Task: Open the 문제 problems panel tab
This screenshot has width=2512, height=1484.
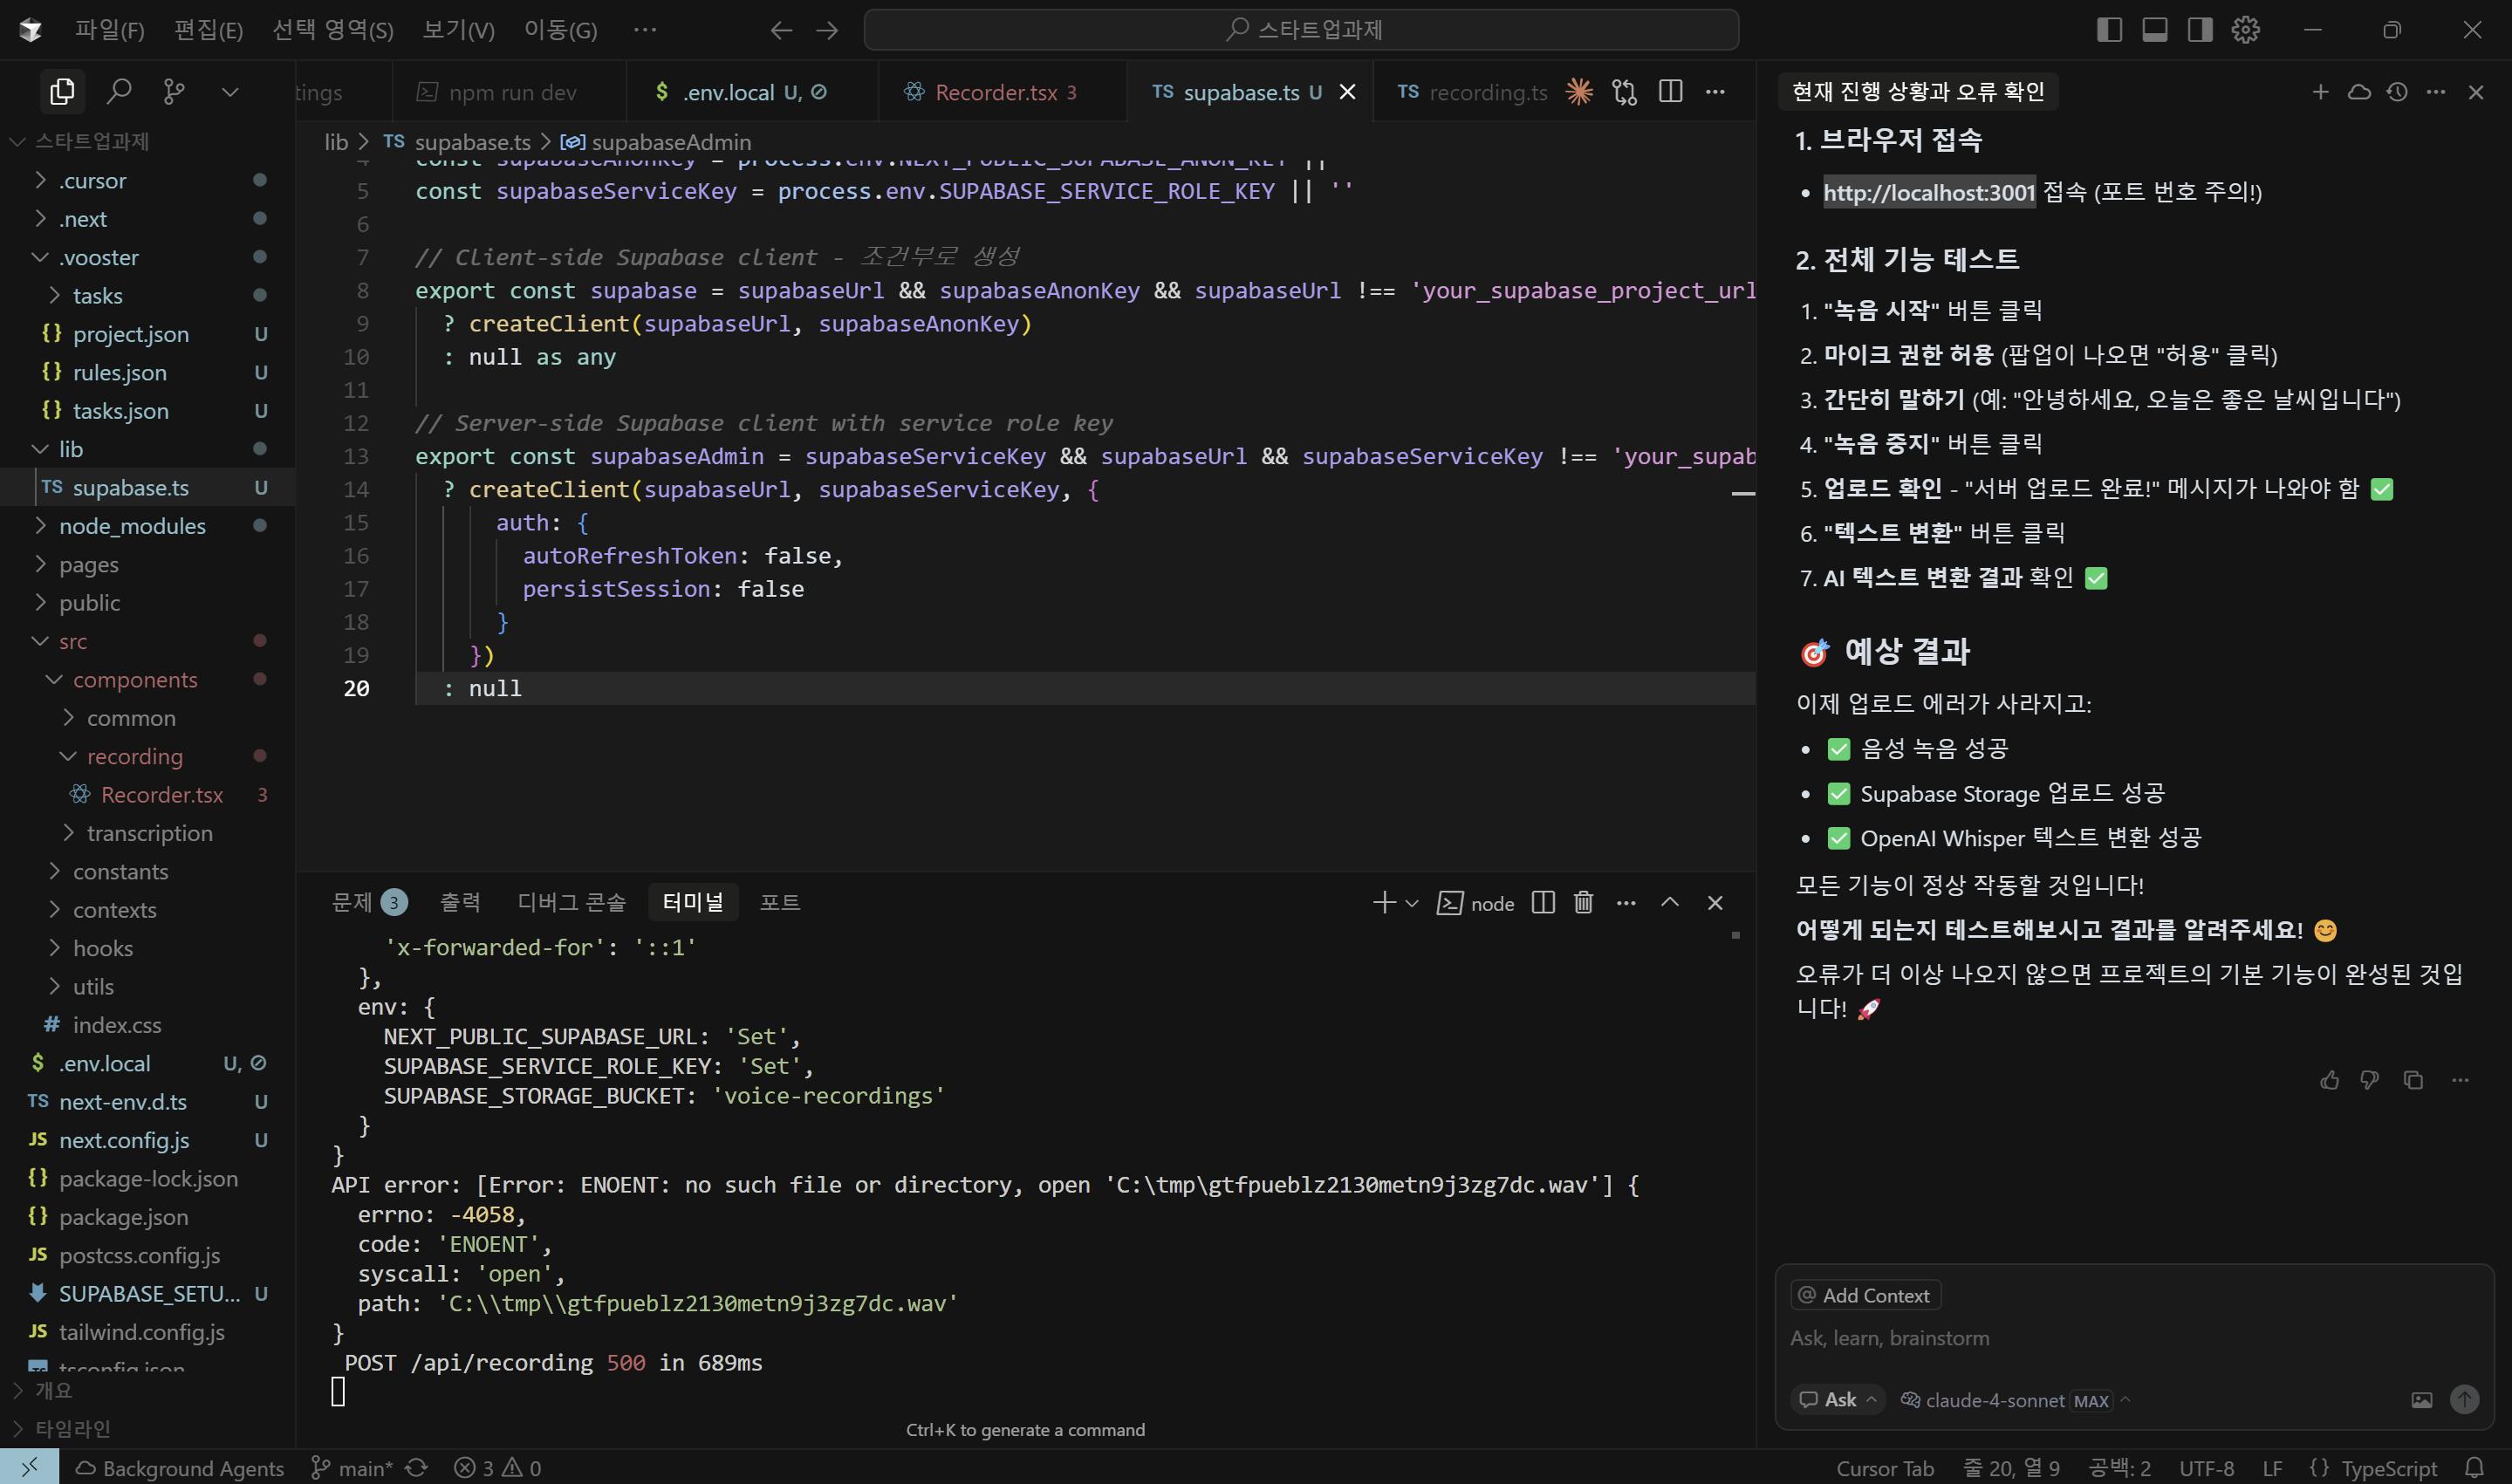Action: coord(368,903)
